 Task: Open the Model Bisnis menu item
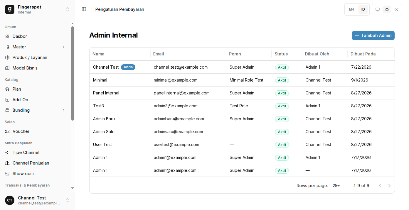[35, 68]
